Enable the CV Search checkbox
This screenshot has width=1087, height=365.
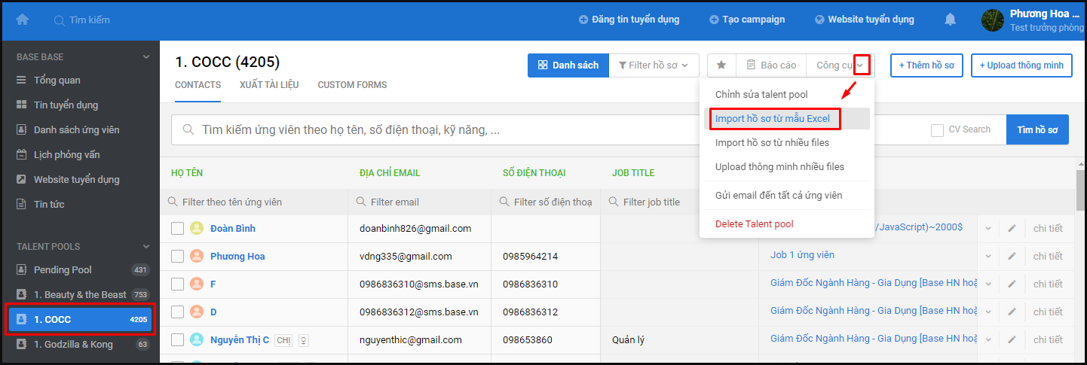[937, 130]
